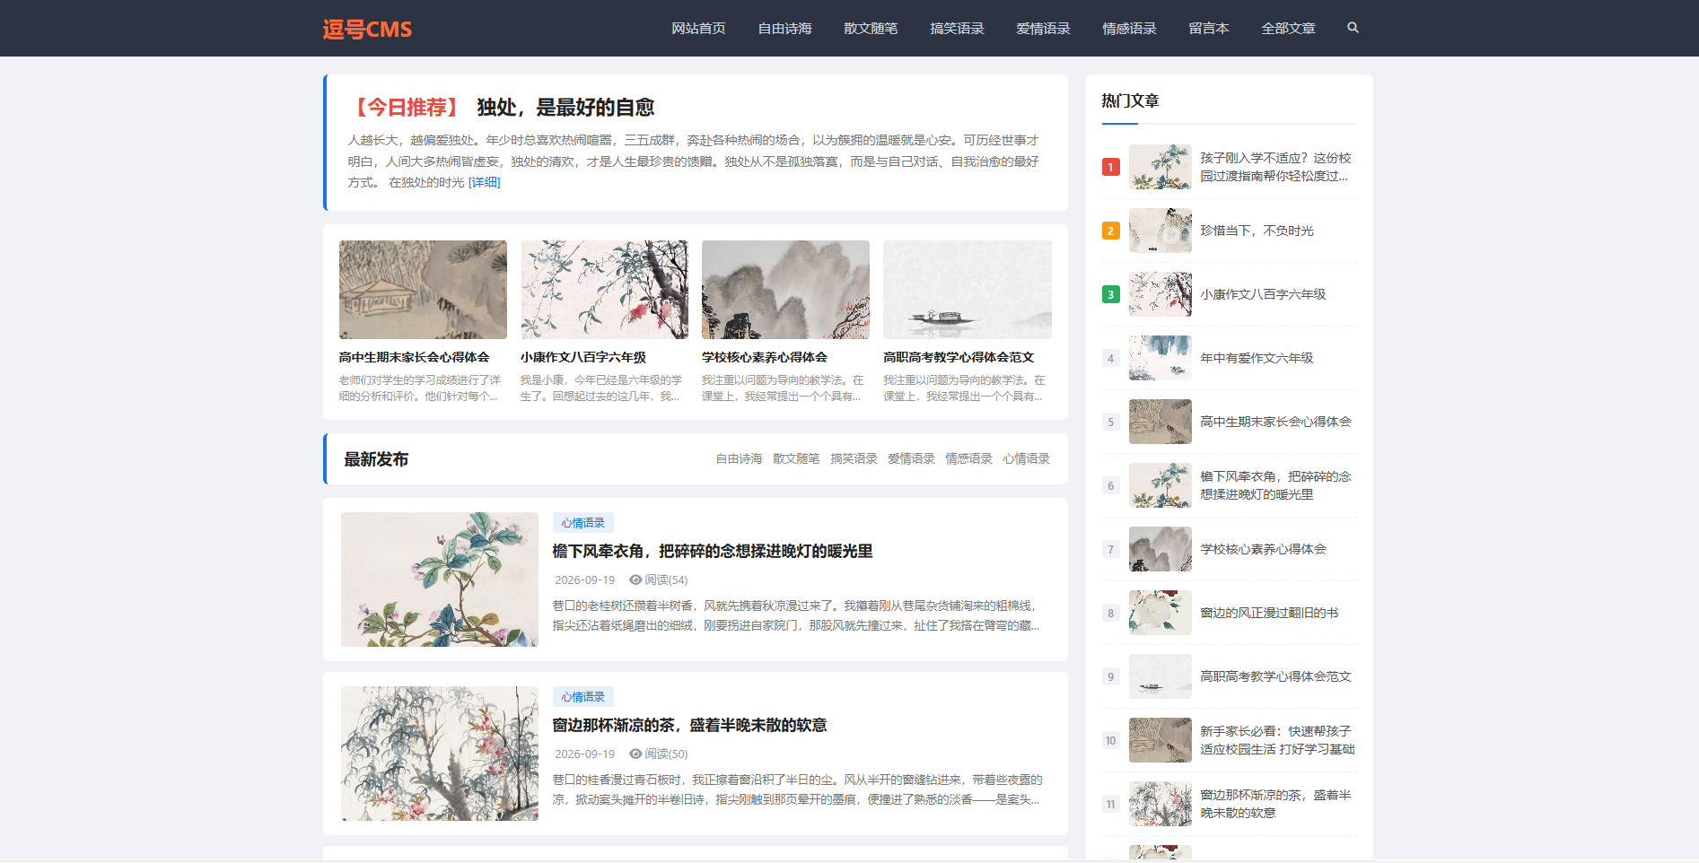This screenshot has width=1699, height=863.
Task: Open the 自由诗海 navigation item
Action: (784, 29)
